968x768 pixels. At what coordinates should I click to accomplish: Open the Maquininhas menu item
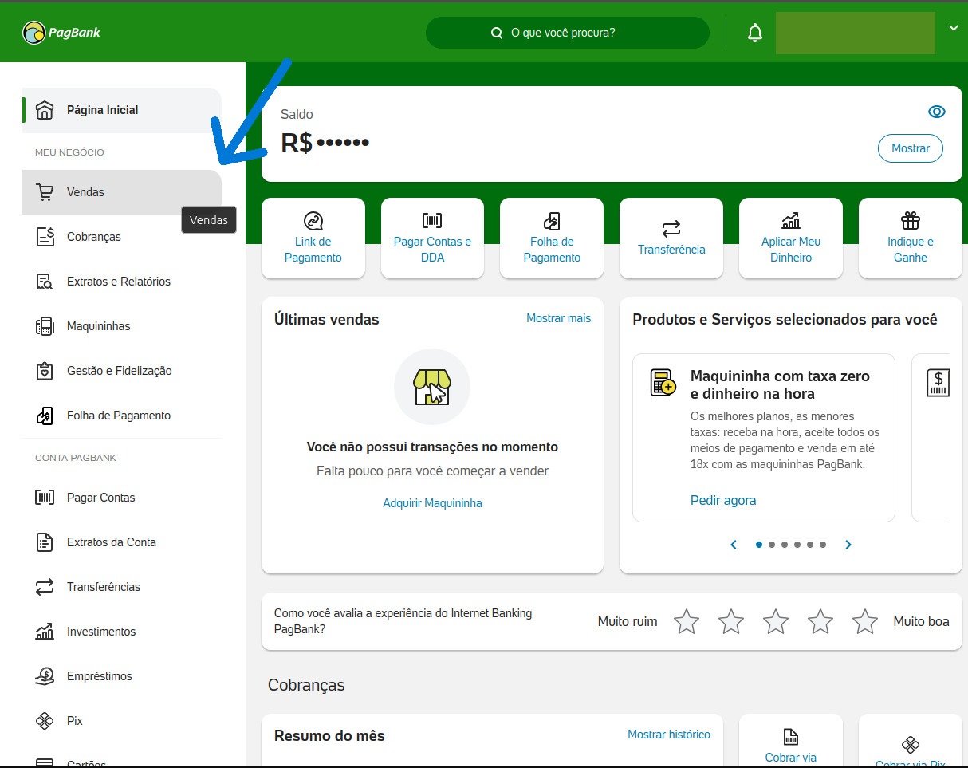click(122, 326)
